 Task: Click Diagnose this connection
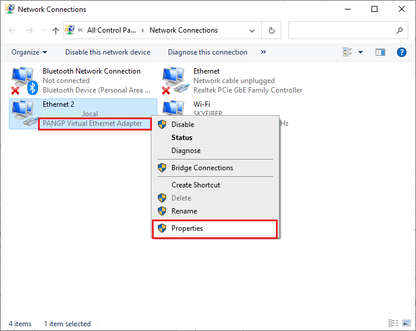click(x=207, y=52)
